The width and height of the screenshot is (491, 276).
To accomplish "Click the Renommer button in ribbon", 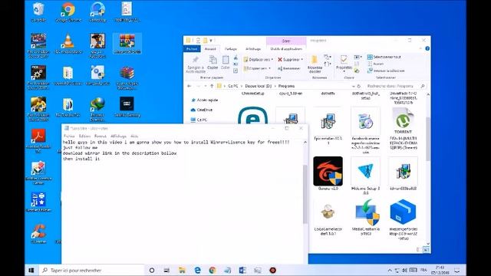I will tap(288, 68).
